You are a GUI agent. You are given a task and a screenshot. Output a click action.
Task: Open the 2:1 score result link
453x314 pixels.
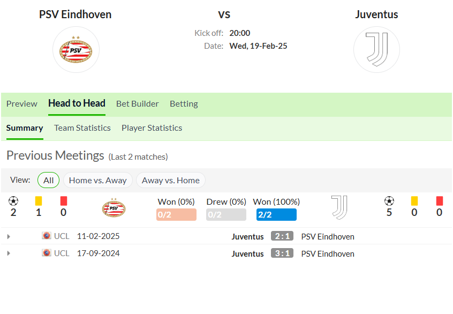click(x=282, y=236)
